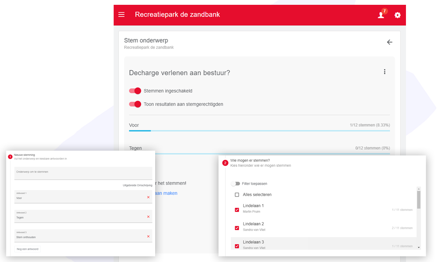Click the 'Stem onderwerp' heading

pyautogui.click(x=146, y=40)
